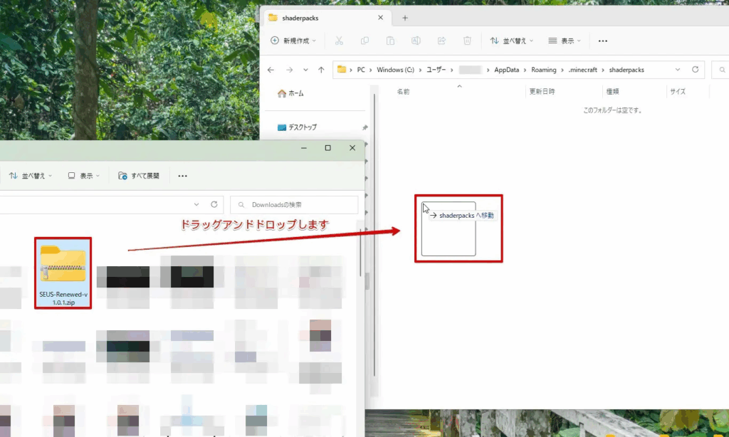Click the Paste clipboard icon in shaderpacks toolbar
Screen dimensions: 729x437
coord(390,41)
